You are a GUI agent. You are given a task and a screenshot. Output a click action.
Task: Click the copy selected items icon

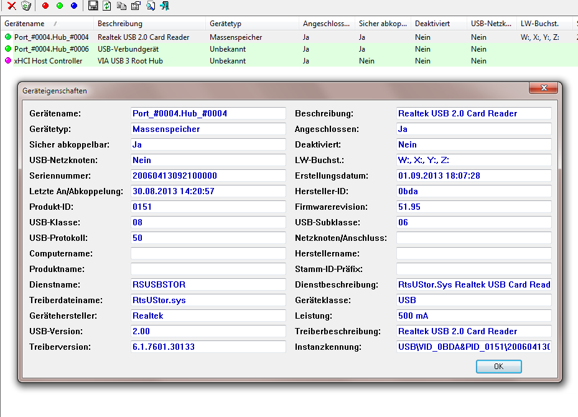[x=121, y=6]
